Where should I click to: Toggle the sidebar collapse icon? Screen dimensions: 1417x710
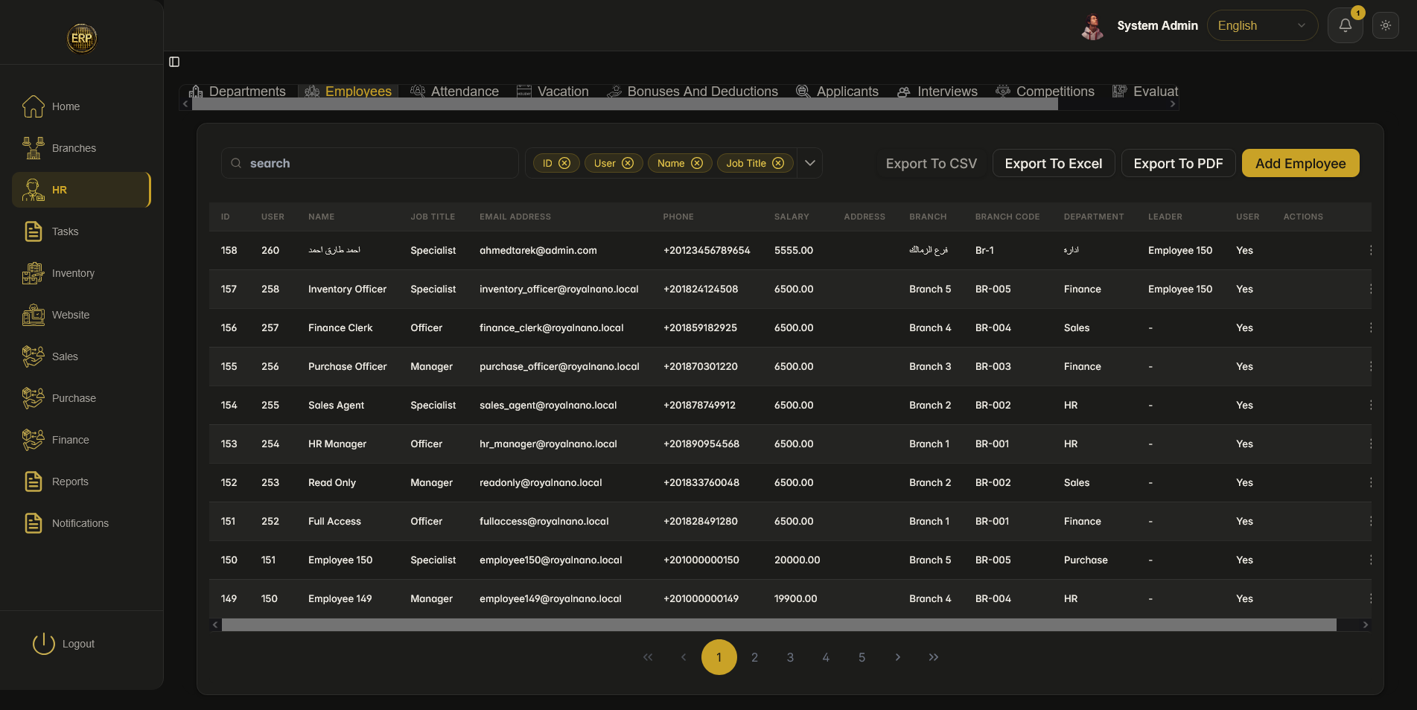pyautogui.click(x=174, y=62)
